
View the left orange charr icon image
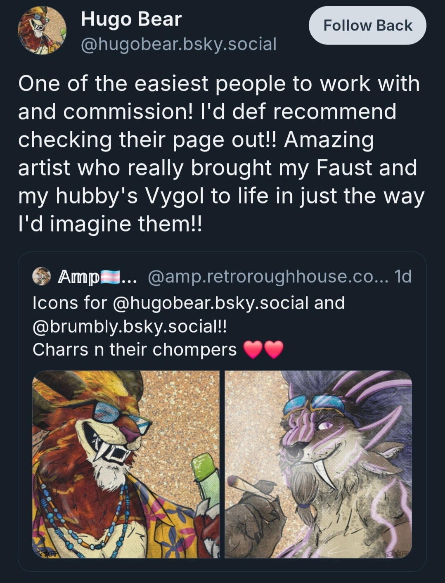point(126,467)
